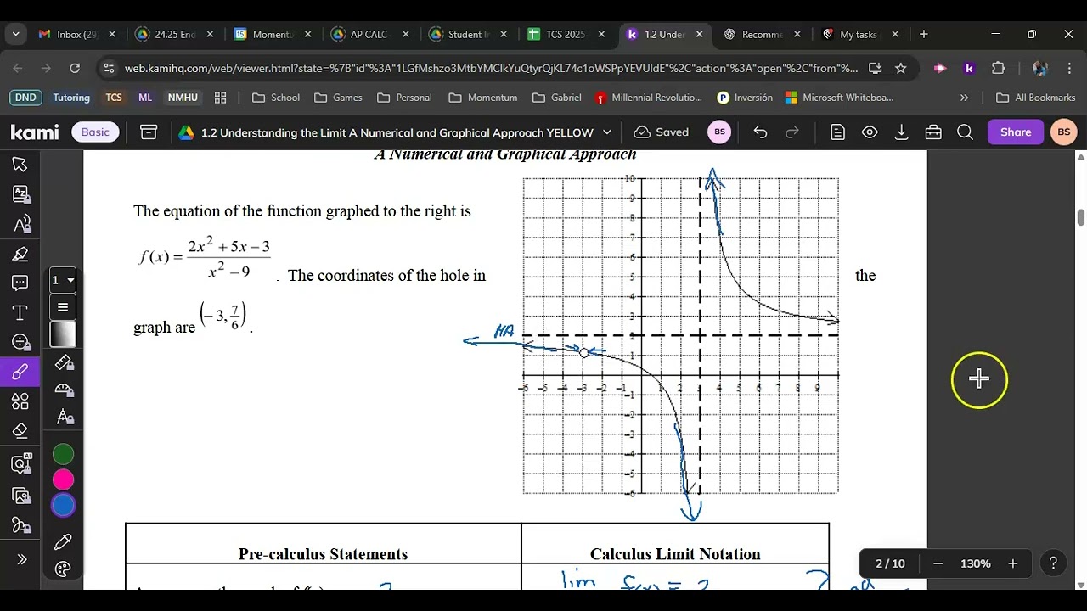The width and height of the screenshot is (1087, 611).
Task: Open the Signature tool
Action: (20, 525)
